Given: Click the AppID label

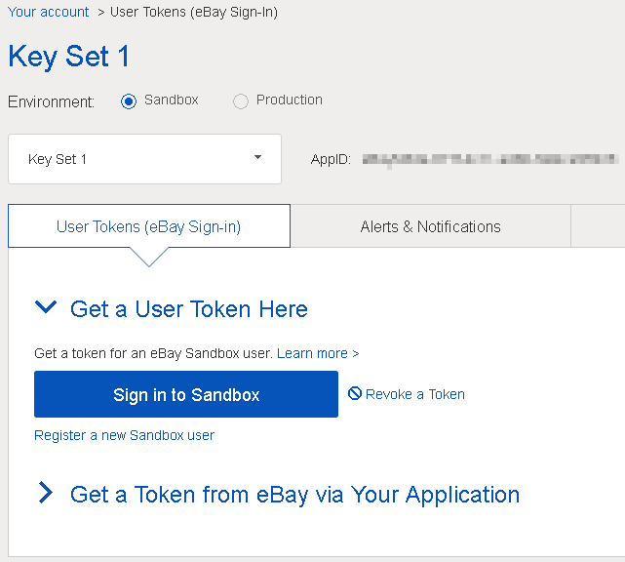Looking at the screenshot, I should (331, 160).
